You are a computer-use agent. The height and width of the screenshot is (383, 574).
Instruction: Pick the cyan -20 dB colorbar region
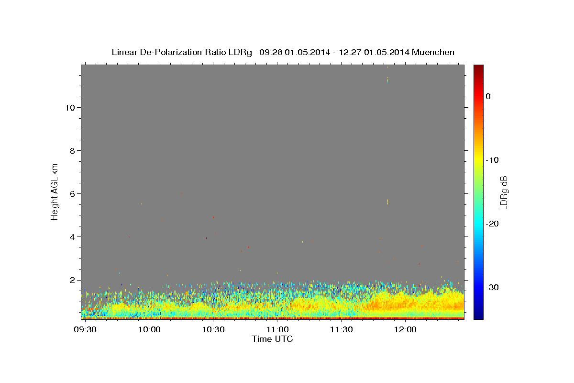pos(478,224)
